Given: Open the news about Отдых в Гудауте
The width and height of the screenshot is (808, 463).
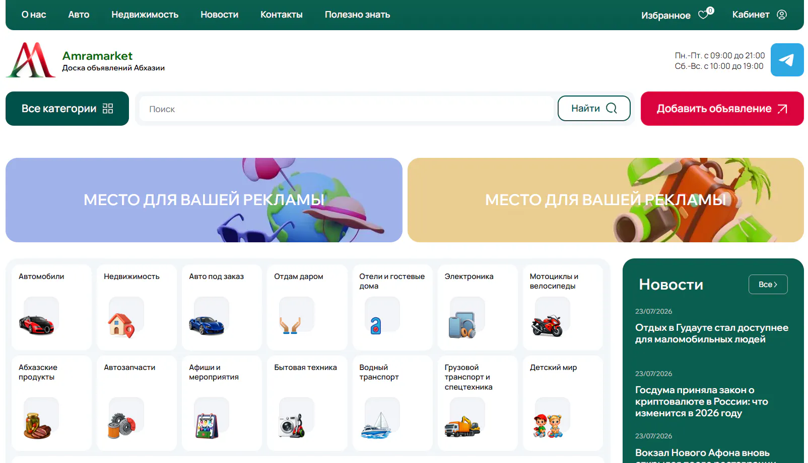Looking at the screenshot, I should pyautogui.click(x=711, y=333).
